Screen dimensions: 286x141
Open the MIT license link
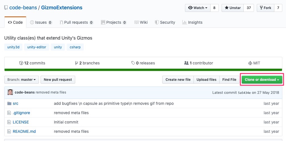click(x=254, y=63)
